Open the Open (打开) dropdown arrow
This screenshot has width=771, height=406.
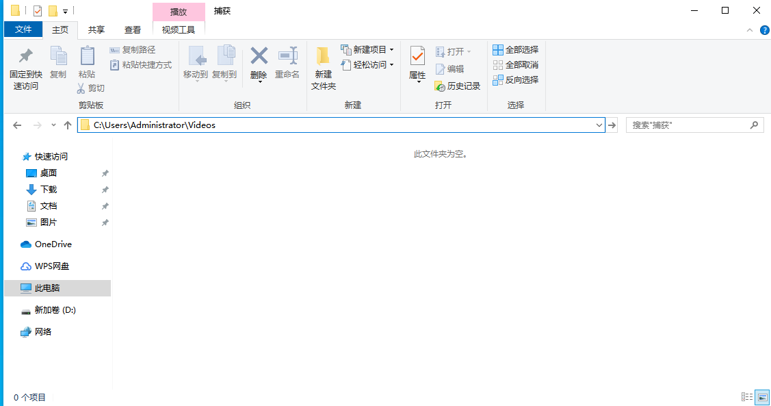coord(469,51)
